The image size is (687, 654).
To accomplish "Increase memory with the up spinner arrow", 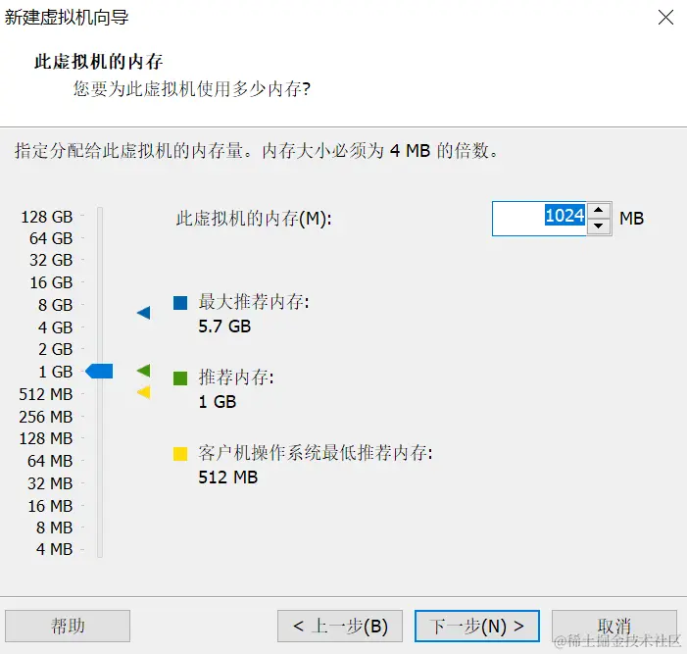I will pyautogui.click(x=599, y=211).
